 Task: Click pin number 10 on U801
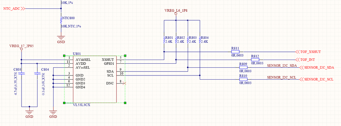122,73
